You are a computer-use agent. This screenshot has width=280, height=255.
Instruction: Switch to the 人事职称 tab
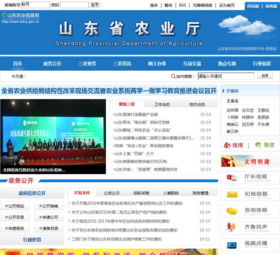[171, 193]
